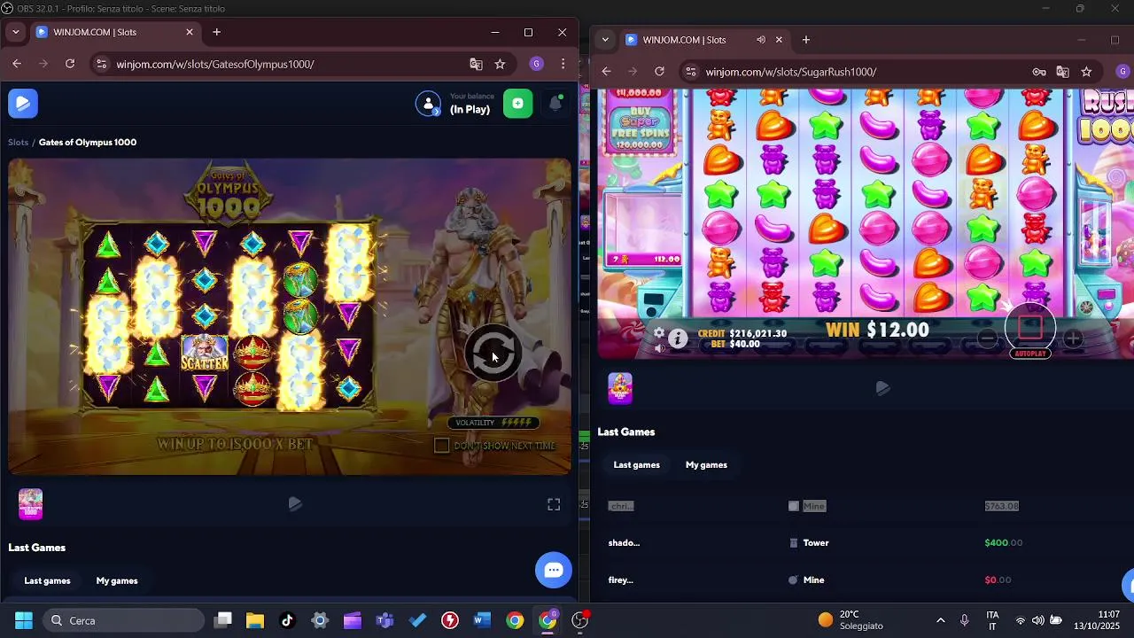Open Chrome profile G in left window
Image resolution: width=1134 pixels, height=638 pixels.
(x=536, y=64)
